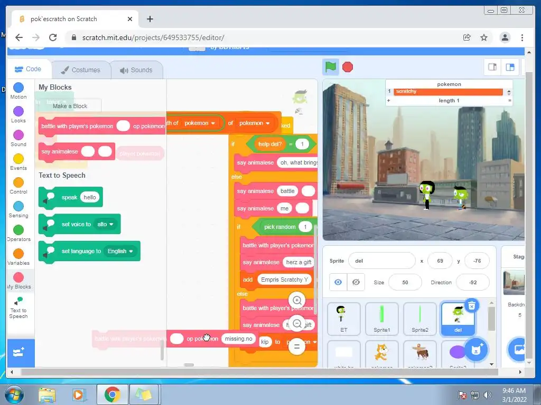541x405 pixels.
Task: Select the Sprite1 thumbnail
Action: click(381, 319)
